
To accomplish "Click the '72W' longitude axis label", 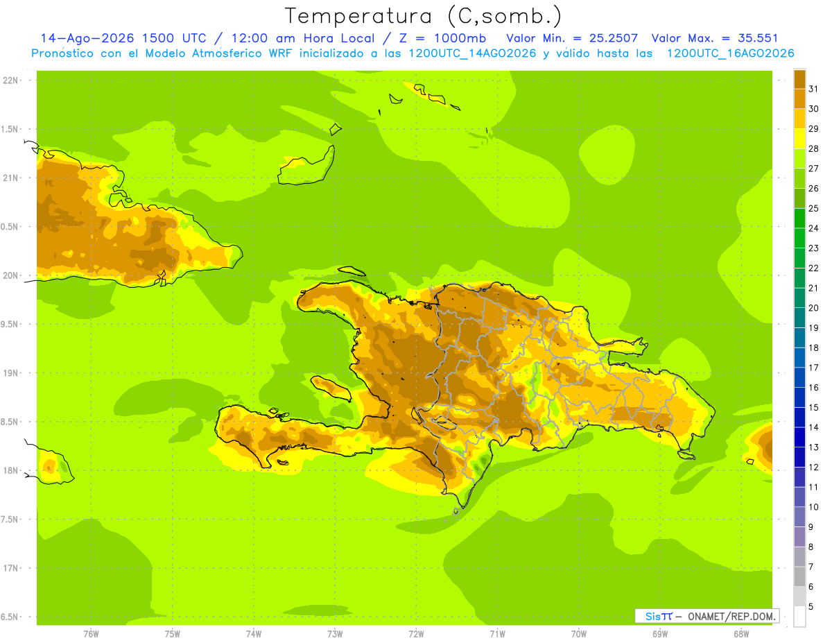I will point(416,634).
